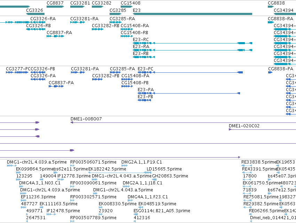Select the CG15408-PA protein label
296x223 pixels.
135,76
